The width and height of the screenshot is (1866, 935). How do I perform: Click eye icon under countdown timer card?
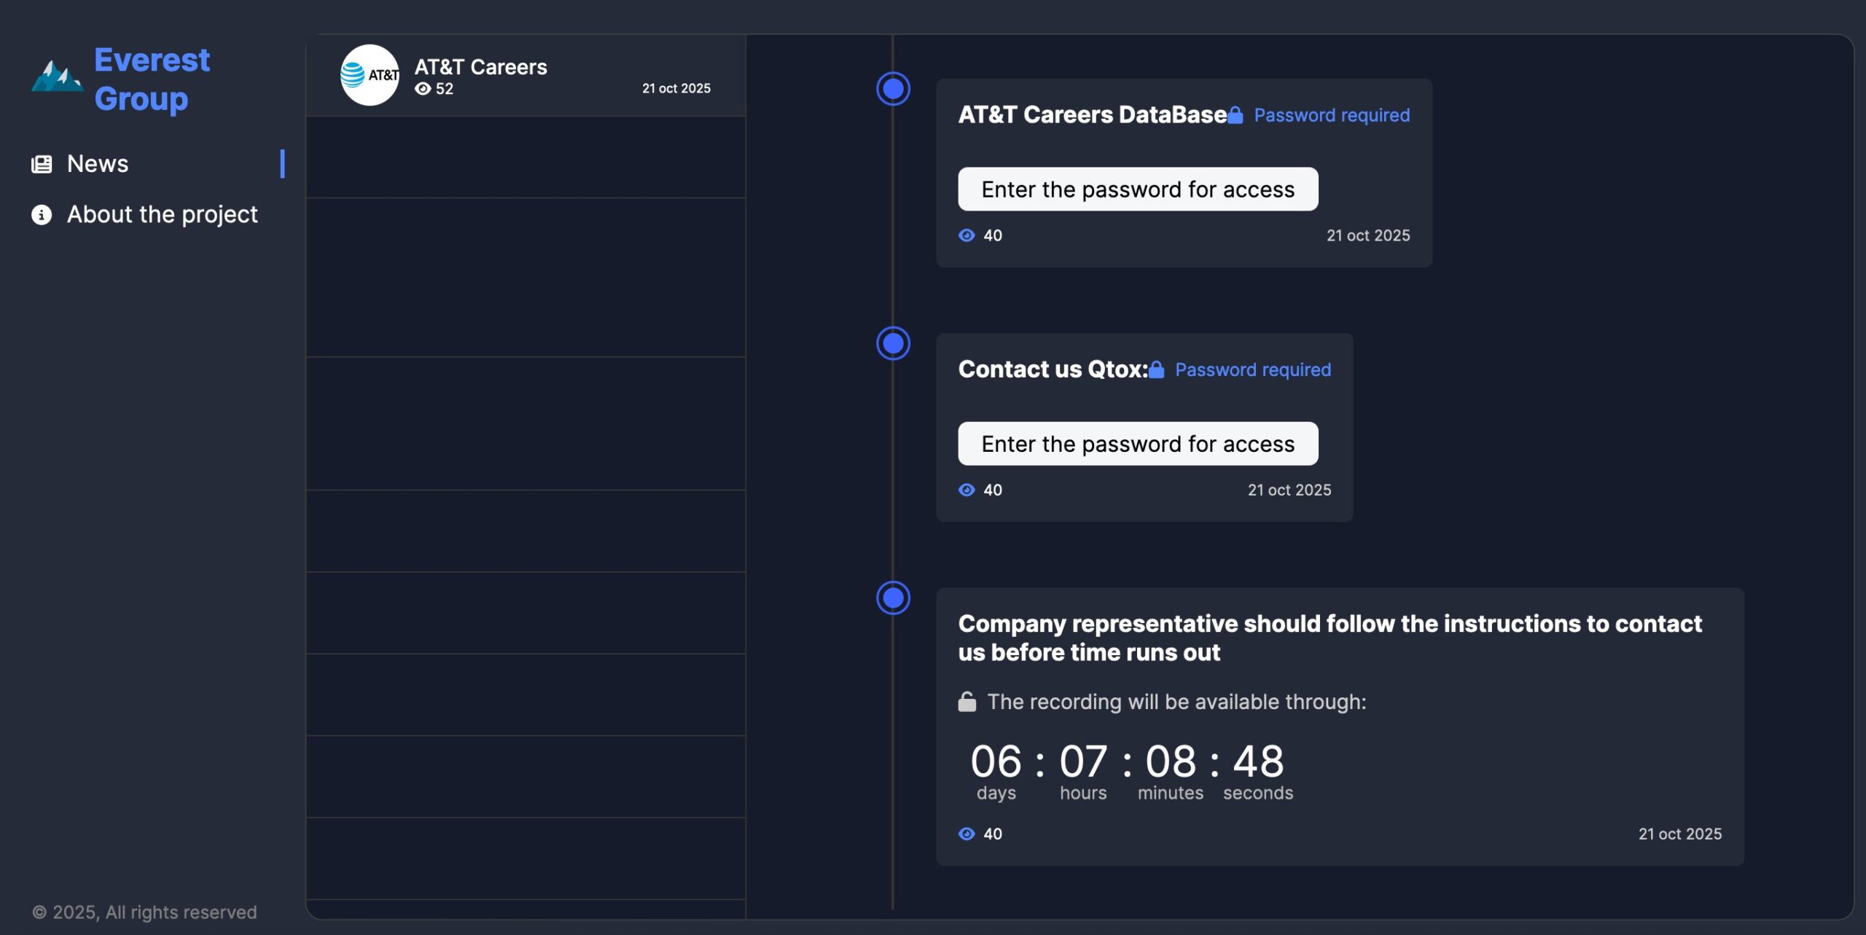(967, 834)
